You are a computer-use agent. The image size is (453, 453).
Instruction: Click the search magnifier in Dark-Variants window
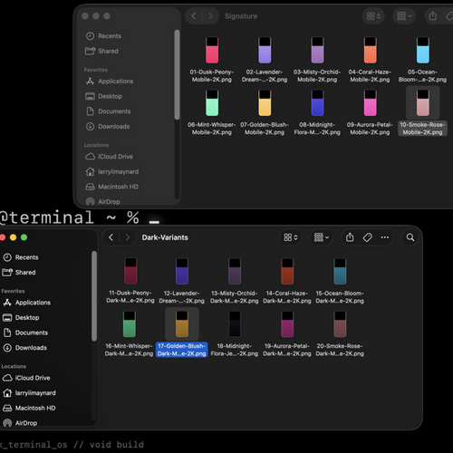[x=410, y=237]
